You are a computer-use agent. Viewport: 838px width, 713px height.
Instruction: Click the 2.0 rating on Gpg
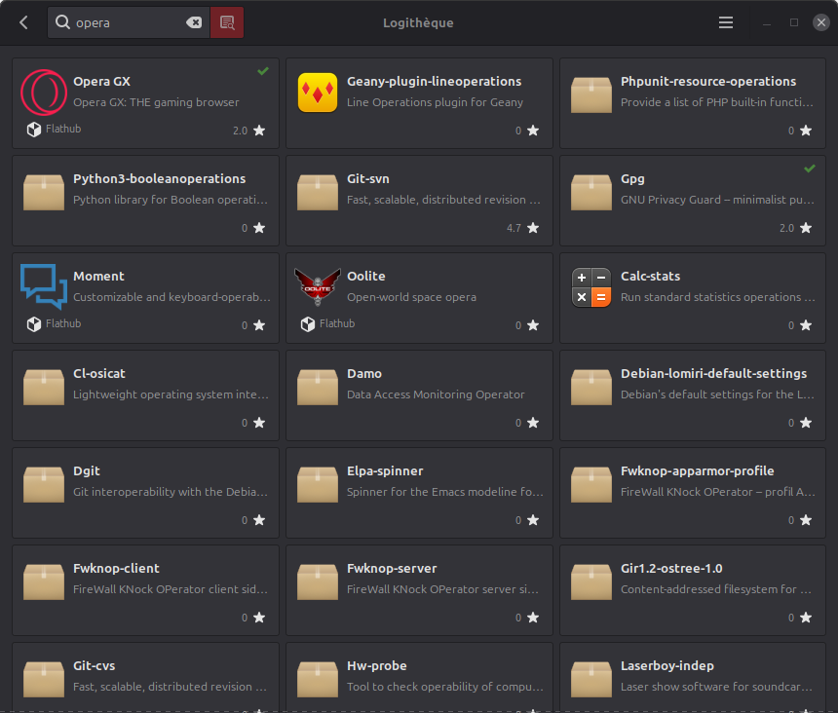click(786, 228)
